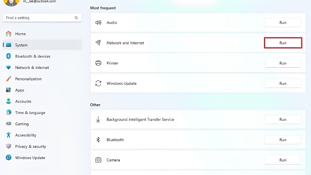
Task: Click the m_lab@outlook.com account email
Action: [40, 2]
